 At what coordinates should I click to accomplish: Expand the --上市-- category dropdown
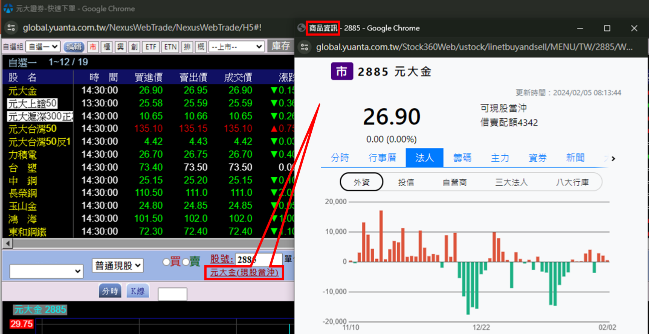(x=236, y=47)
